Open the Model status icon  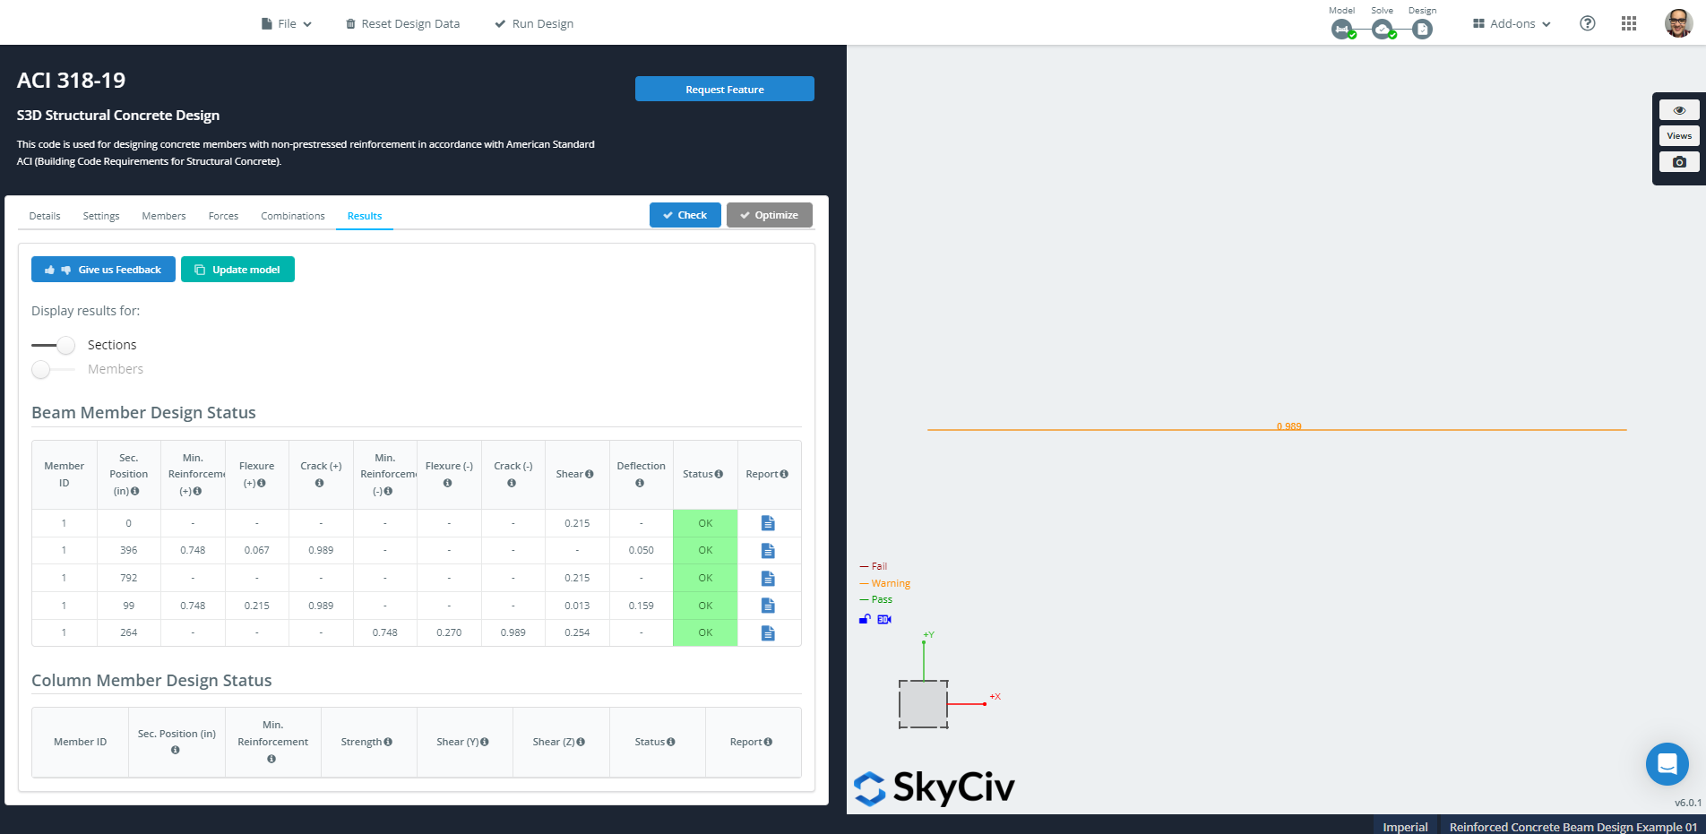(x=1341, y=30)
